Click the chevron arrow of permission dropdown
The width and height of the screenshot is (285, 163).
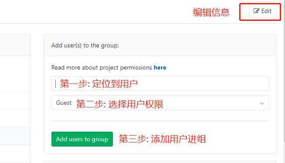(262, 103)
